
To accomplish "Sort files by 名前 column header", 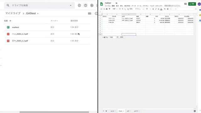I will point(6,21).
